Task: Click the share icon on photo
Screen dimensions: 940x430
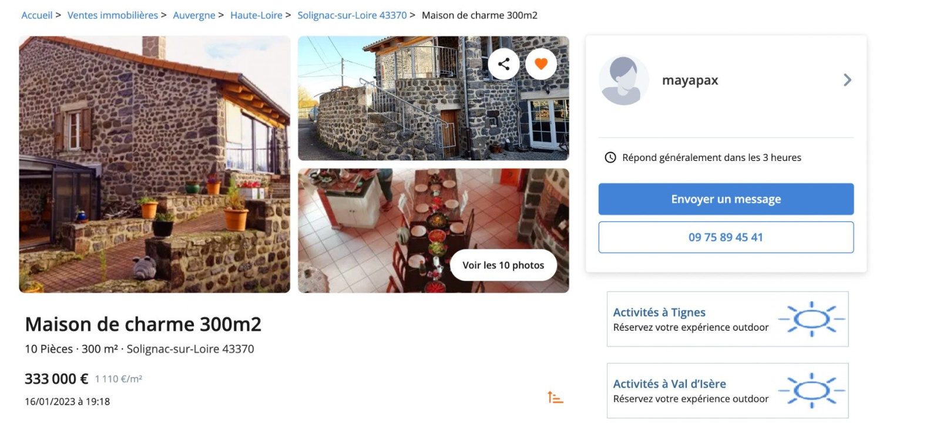Action: click(503, 64)
